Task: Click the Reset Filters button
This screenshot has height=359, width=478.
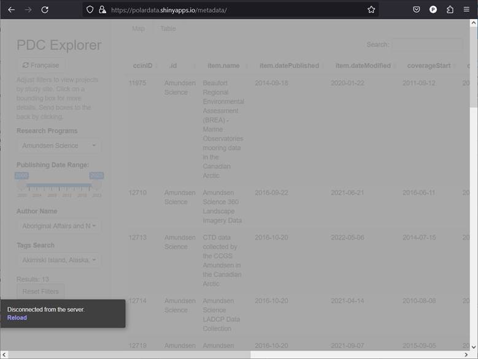Action: click(40, 292)
